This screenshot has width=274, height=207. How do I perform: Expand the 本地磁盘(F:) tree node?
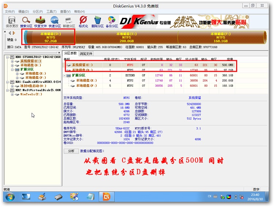tap(17, 78)
